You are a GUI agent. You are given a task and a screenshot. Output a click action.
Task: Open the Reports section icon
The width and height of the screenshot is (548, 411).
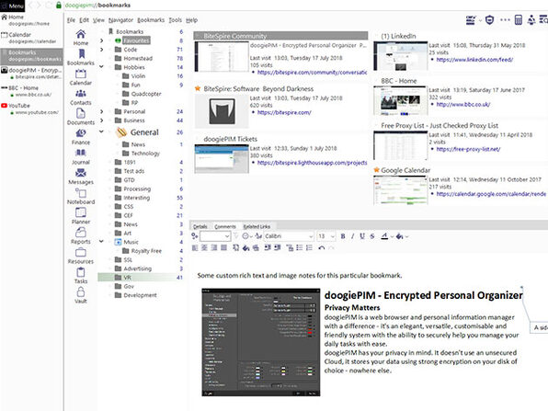click(x=81, y=236)
